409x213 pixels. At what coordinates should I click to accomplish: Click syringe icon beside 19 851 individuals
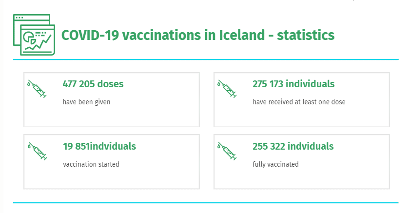pos(37,151)
